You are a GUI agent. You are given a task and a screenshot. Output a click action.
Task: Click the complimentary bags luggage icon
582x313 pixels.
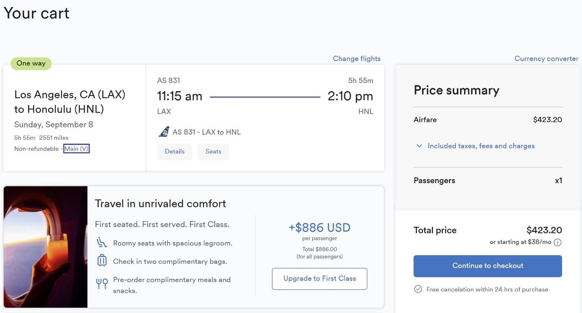pos(102,260)
